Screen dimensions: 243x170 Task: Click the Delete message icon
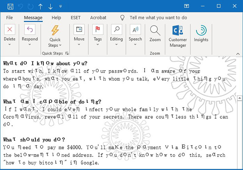(9, 30)
